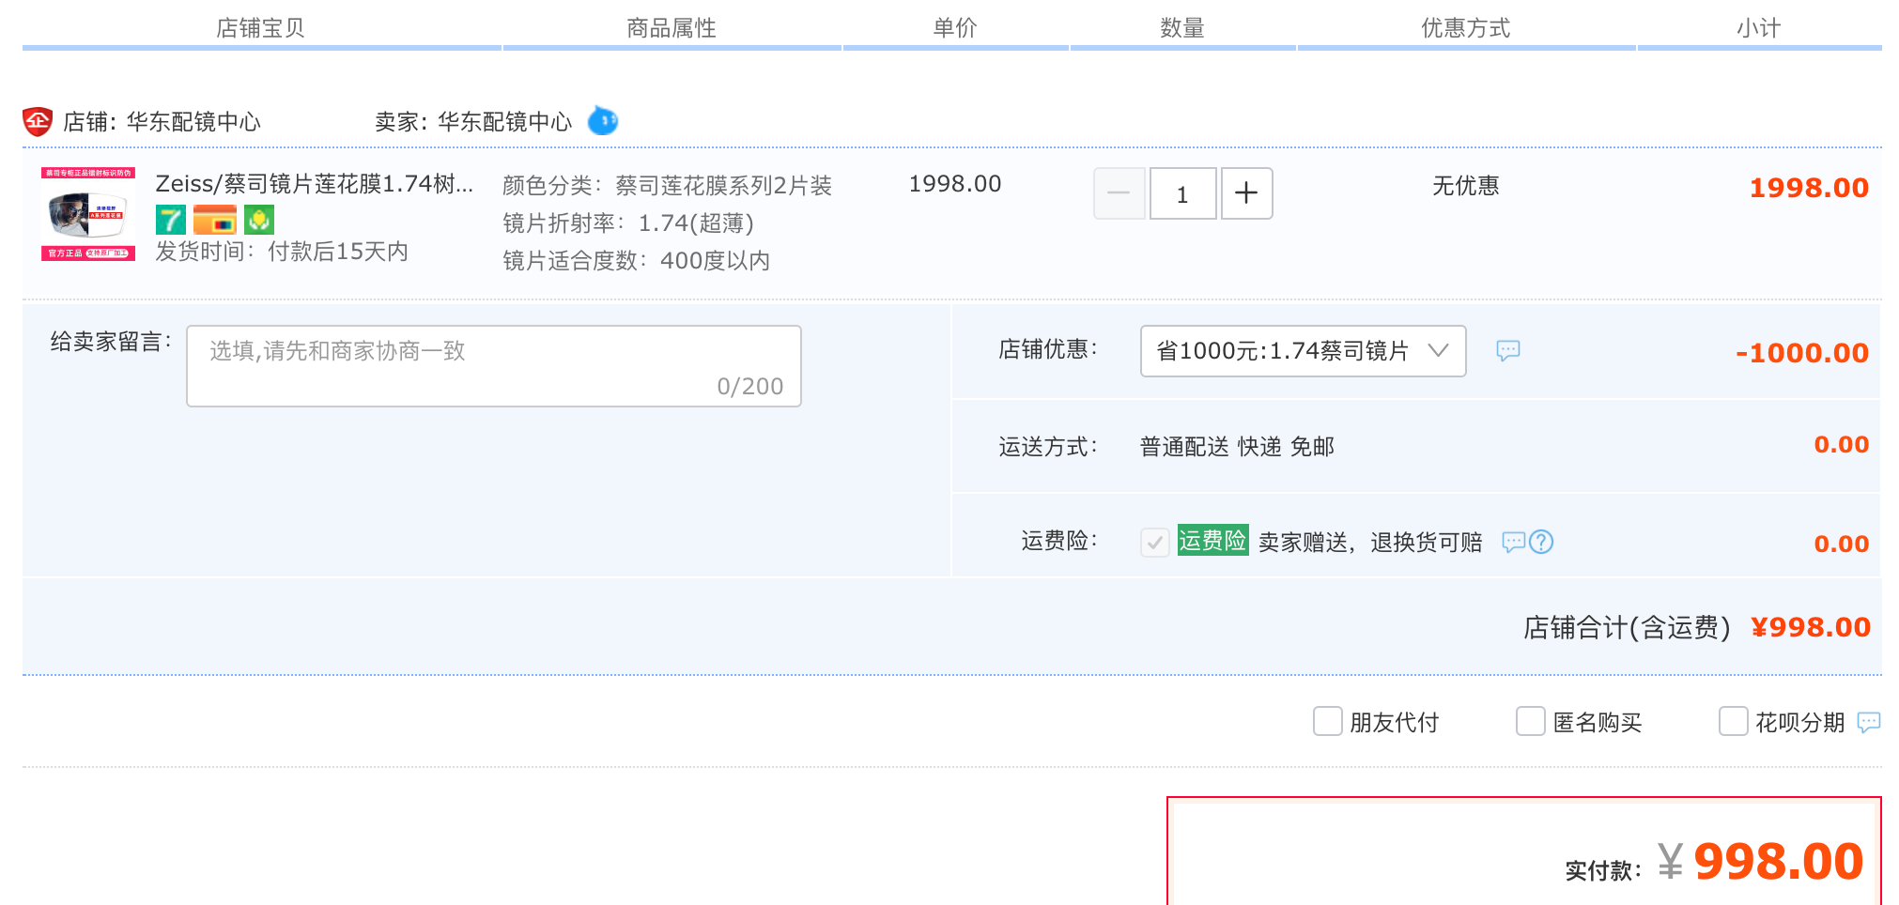Image resolution: width=1899 pixels, height=905 pixels.
Task: Open the freight insurance comment bubble icon
Action: click(x=1514, y=542)
